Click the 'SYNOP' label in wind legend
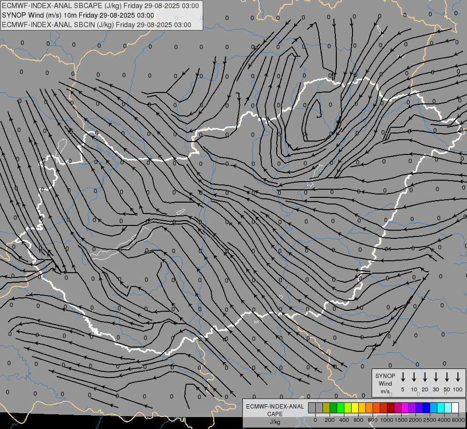 pyautogui.click(x=385, y=376)
